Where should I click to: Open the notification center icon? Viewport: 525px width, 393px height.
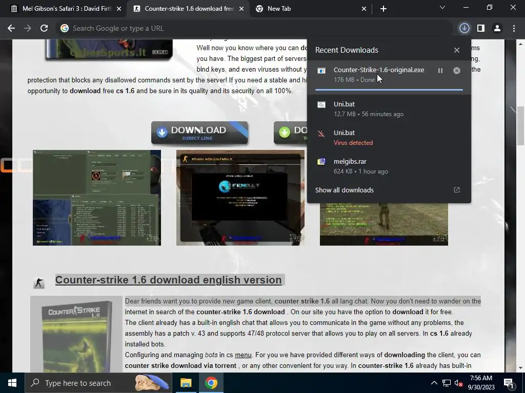click(509, 383)
